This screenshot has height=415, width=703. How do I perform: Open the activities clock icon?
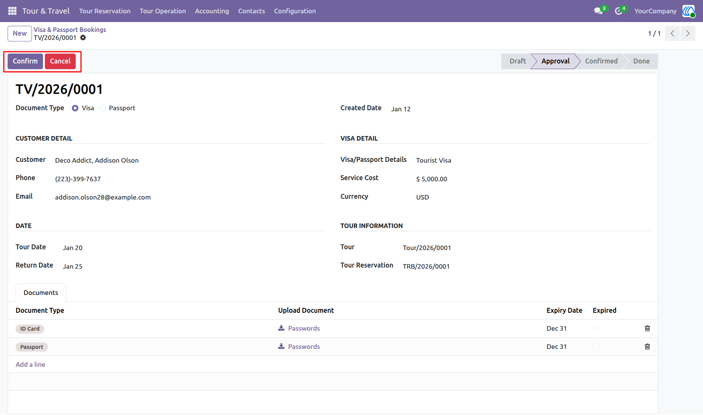coord(619,11)
